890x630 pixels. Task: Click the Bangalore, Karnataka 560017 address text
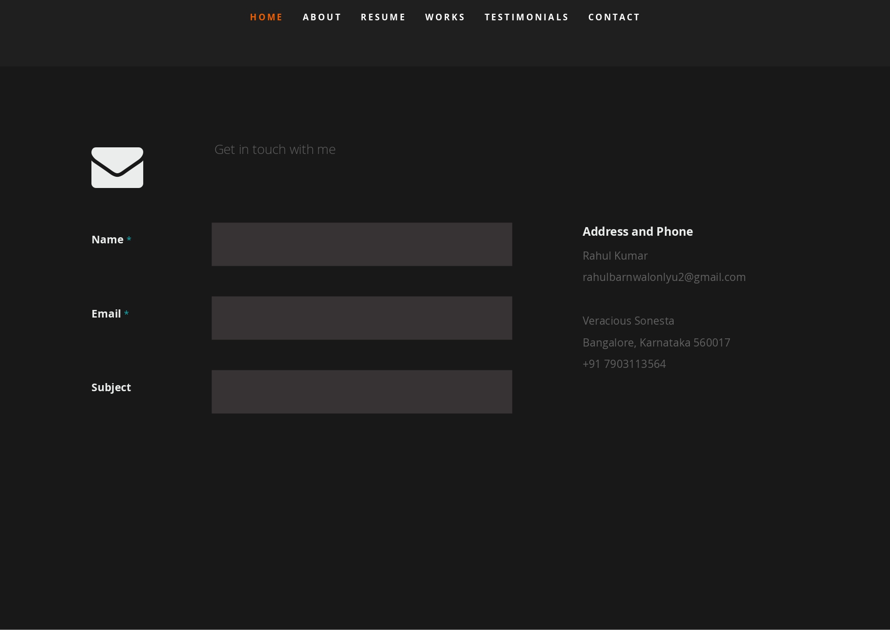(x=656, y=342)
